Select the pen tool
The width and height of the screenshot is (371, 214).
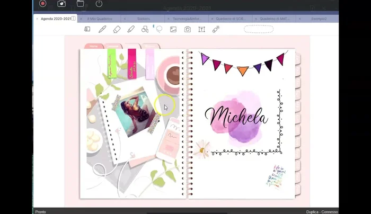click(x=102, y=29)
